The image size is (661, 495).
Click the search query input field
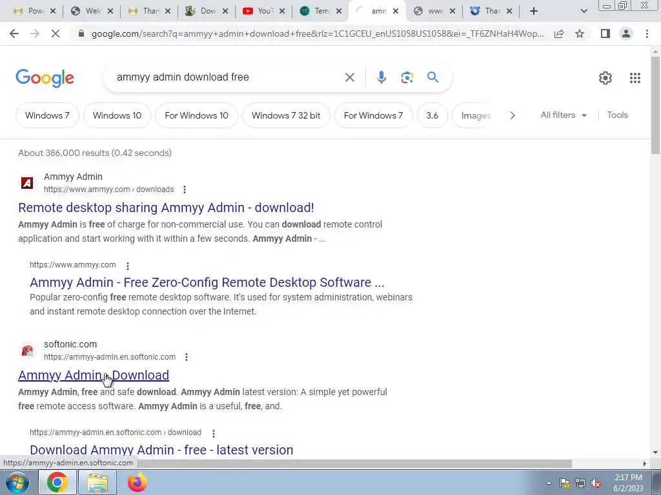[x=225, y=77]
